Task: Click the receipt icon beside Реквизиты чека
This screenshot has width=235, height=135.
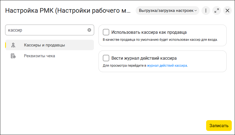Action: click(13, 56)
